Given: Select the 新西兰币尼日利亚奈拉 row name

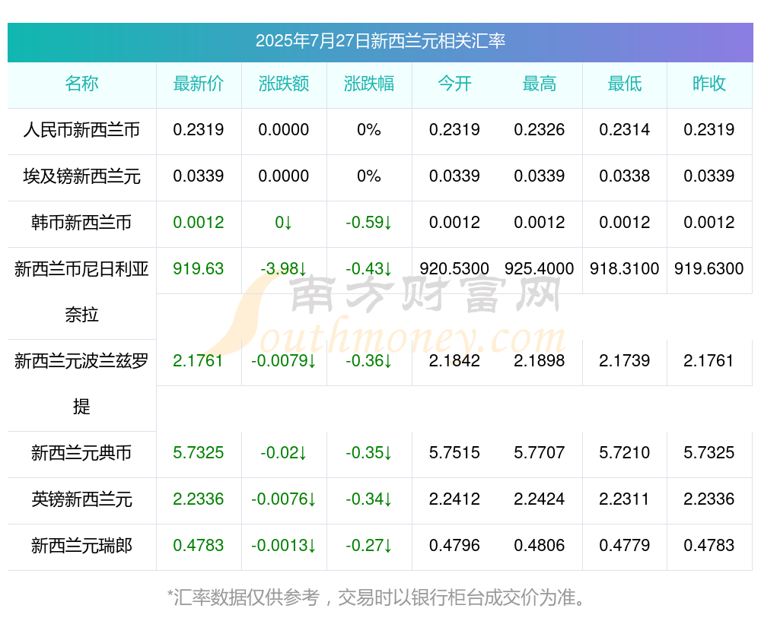Looking at the screenshot, I should [x=81, y=292].
